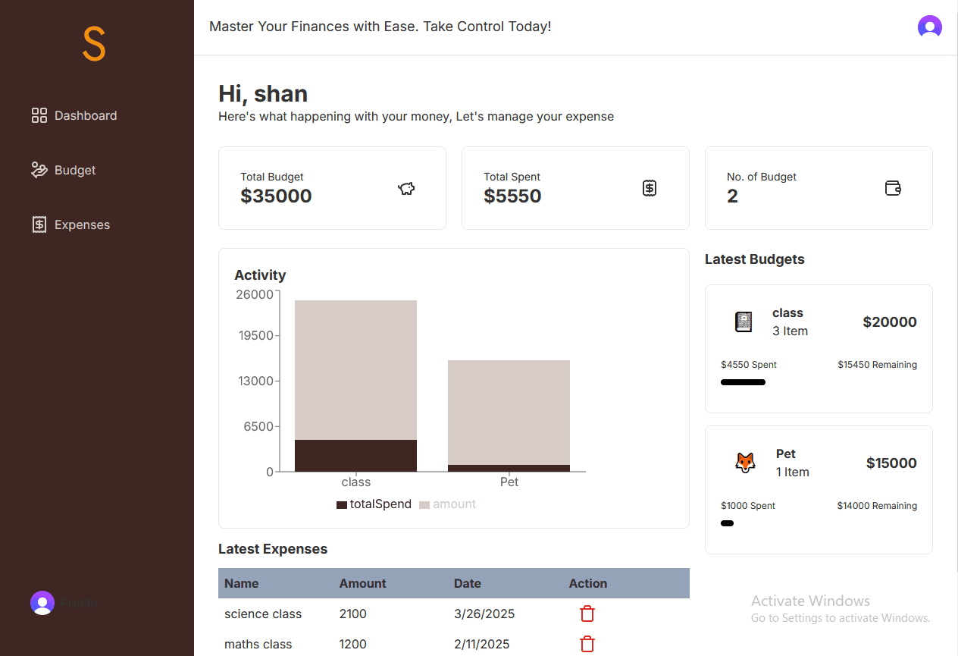Screen dimensions: 958x656
Task: Click the Pet light amount bar segment
Action: (509, 413)
